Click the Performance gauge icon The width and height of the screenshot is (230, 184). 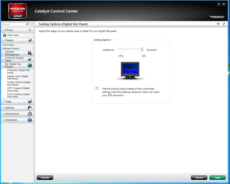(x=30, y=114)
